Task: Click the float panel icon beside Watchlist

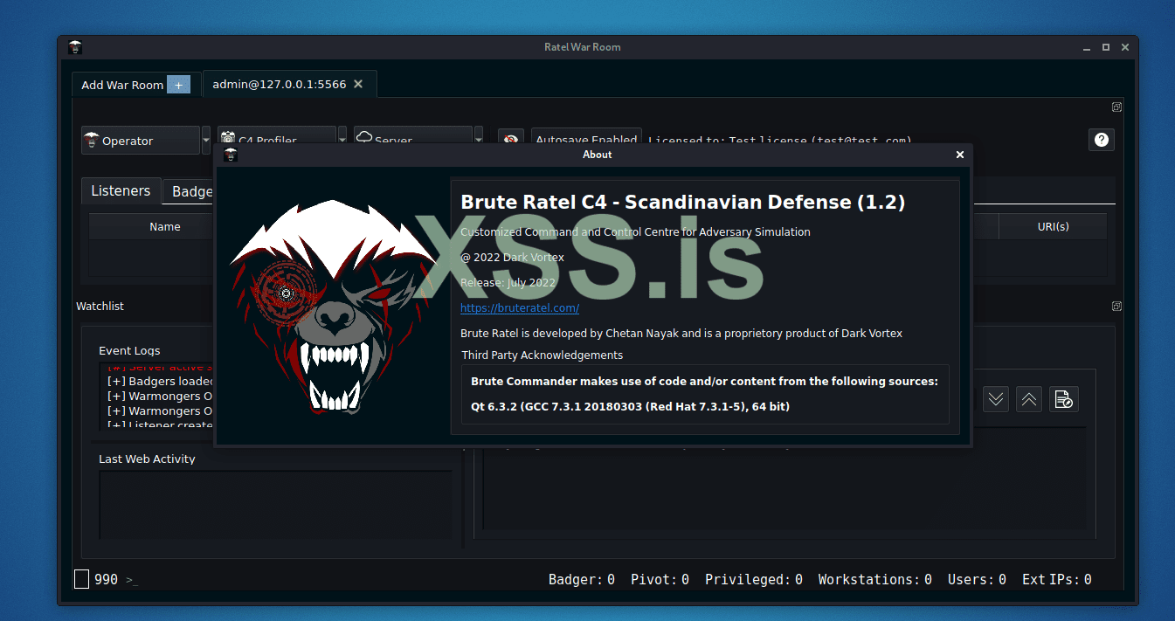Action: 1116,307
